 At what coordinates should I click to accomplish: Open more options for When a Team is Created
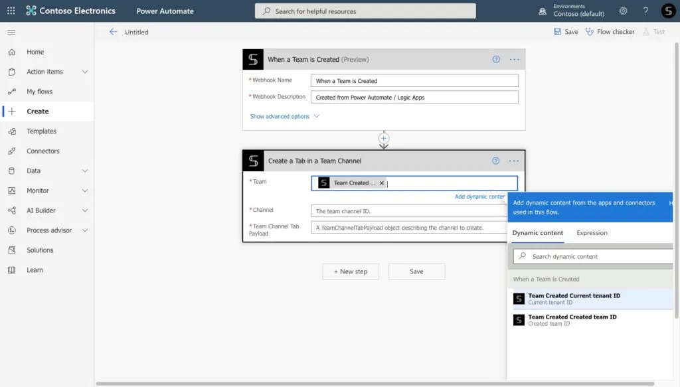pyautogui.click(x=515, y=59)
